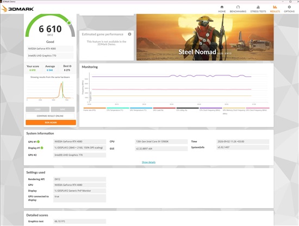Click the Generic PnP Monitor display value
Viewport: 299px width, 226px height.
point(79,191)
